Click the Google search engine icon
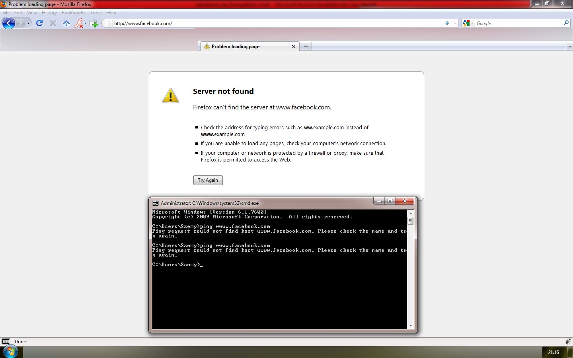Image resolution: width=573 pixels, height=358 pixels. coord(466,23)
